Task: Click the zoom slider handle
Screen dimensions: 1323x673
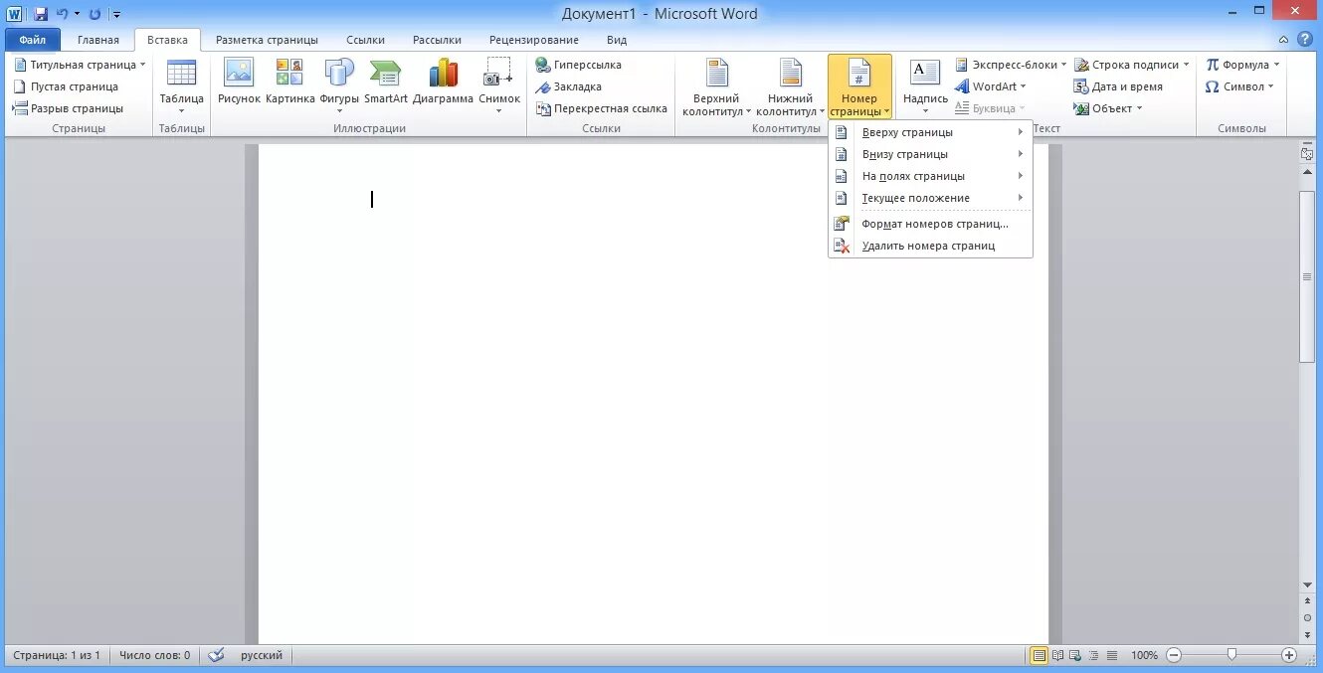Action: tap(1231, 654)
